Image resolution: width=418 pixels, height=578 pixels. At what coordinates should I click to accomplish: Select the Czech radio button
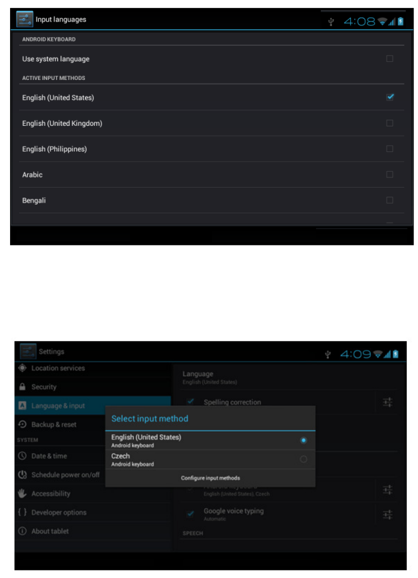(303, 459)
